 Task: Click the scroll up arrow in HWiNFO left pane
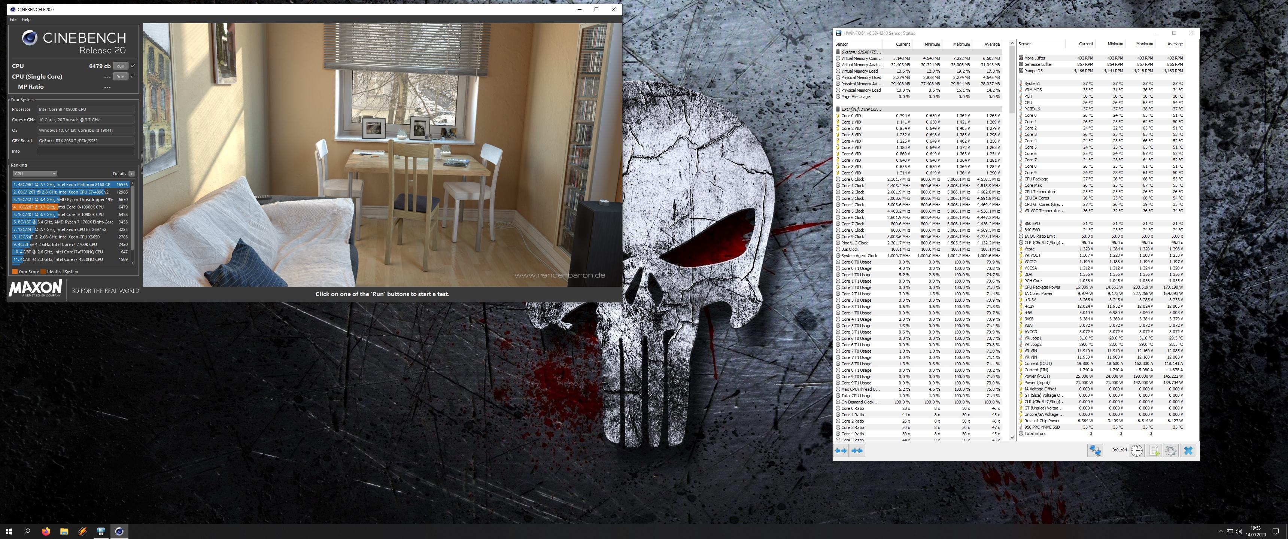pos(1012,43)
